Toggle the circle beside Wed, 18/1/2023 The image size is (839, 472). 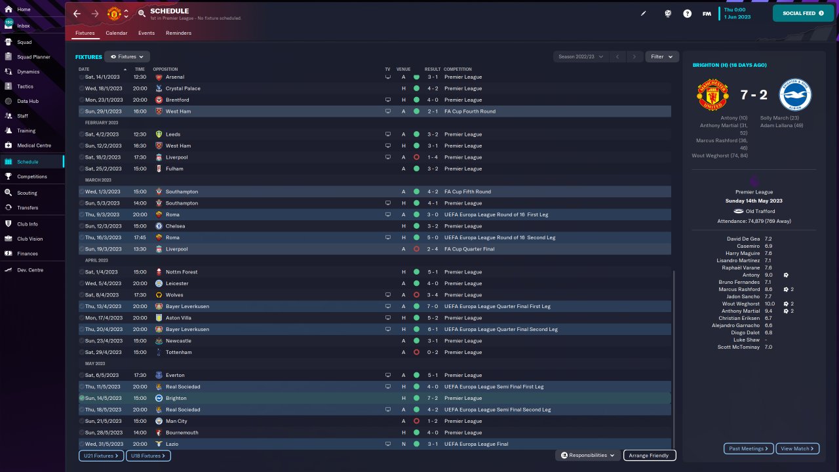click(x=82, y=88)
